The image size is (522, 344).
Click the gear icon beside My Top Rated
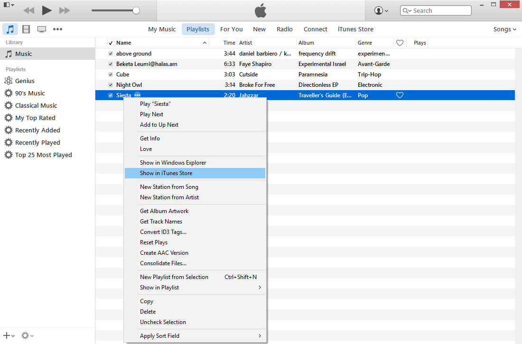pos(9,118)
